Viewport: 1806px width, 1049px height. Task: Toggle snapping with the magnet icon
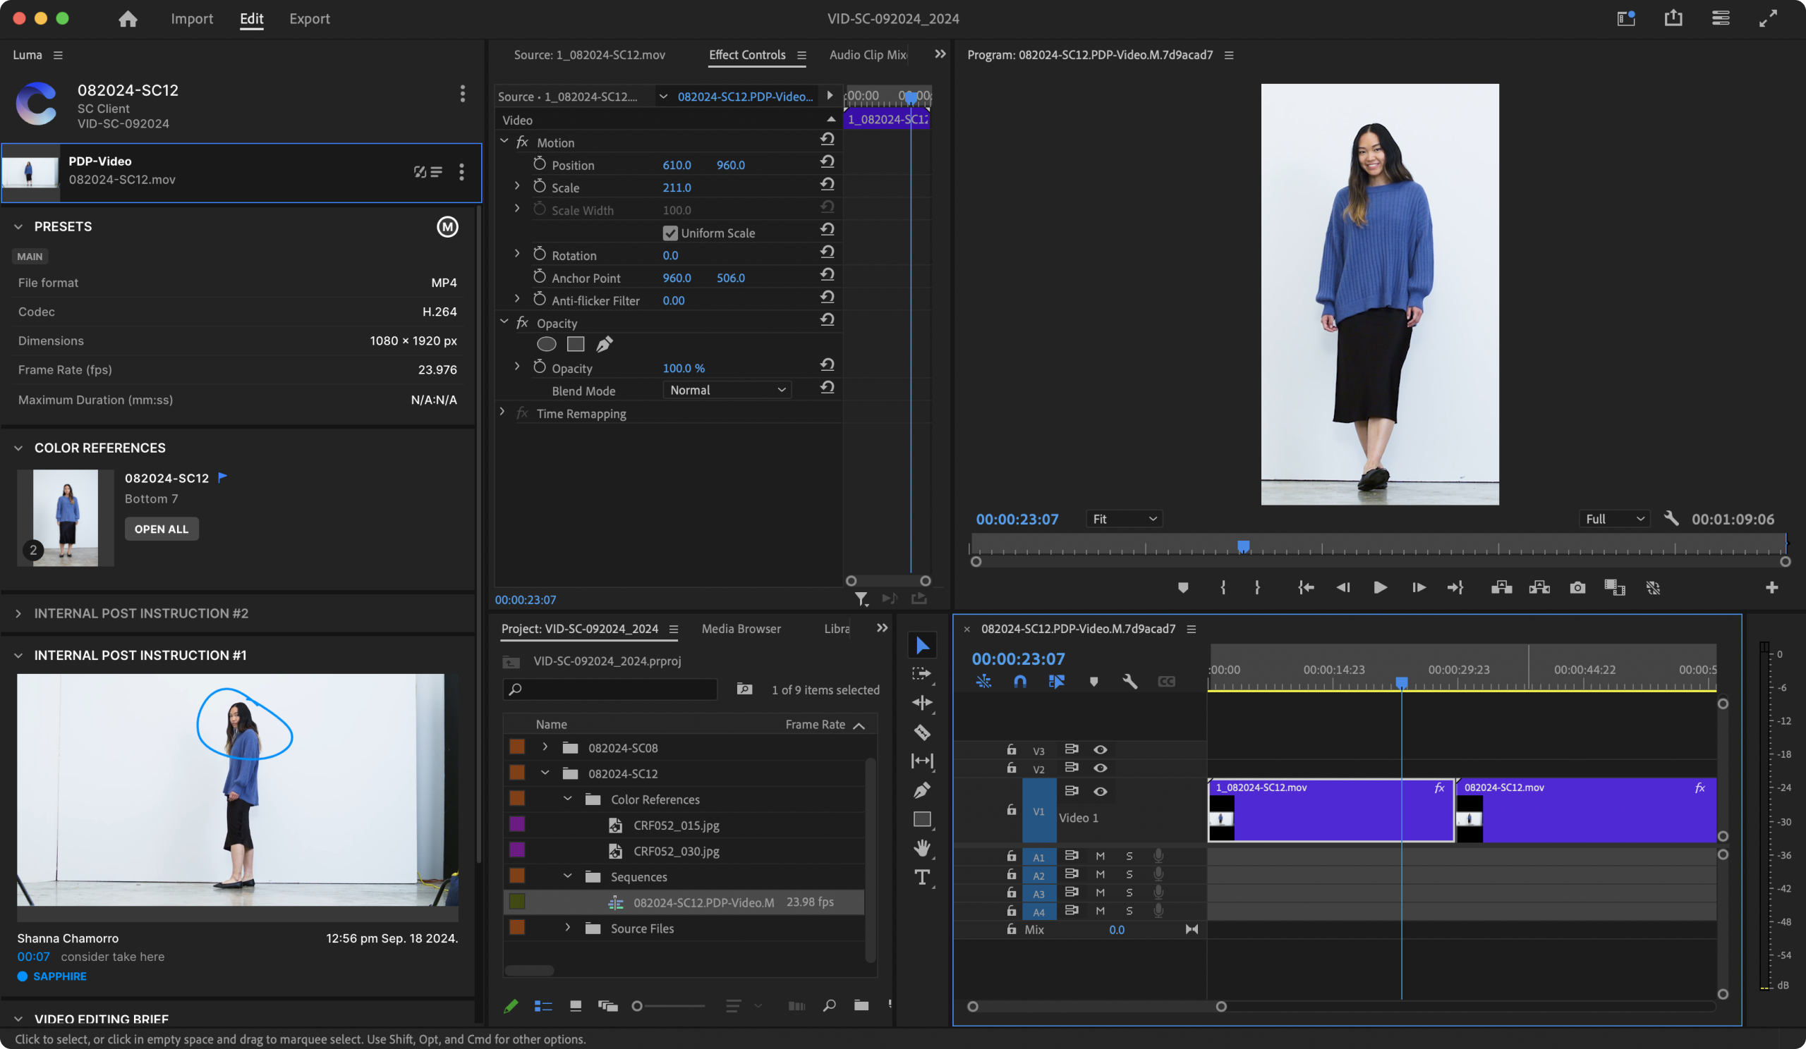(x=1020, y=682)
